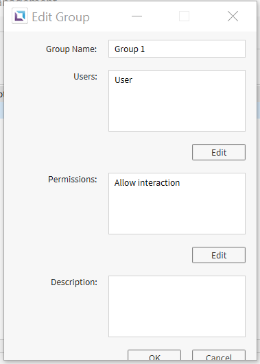Click empty area of the Users list box

[x=177, y=109]
